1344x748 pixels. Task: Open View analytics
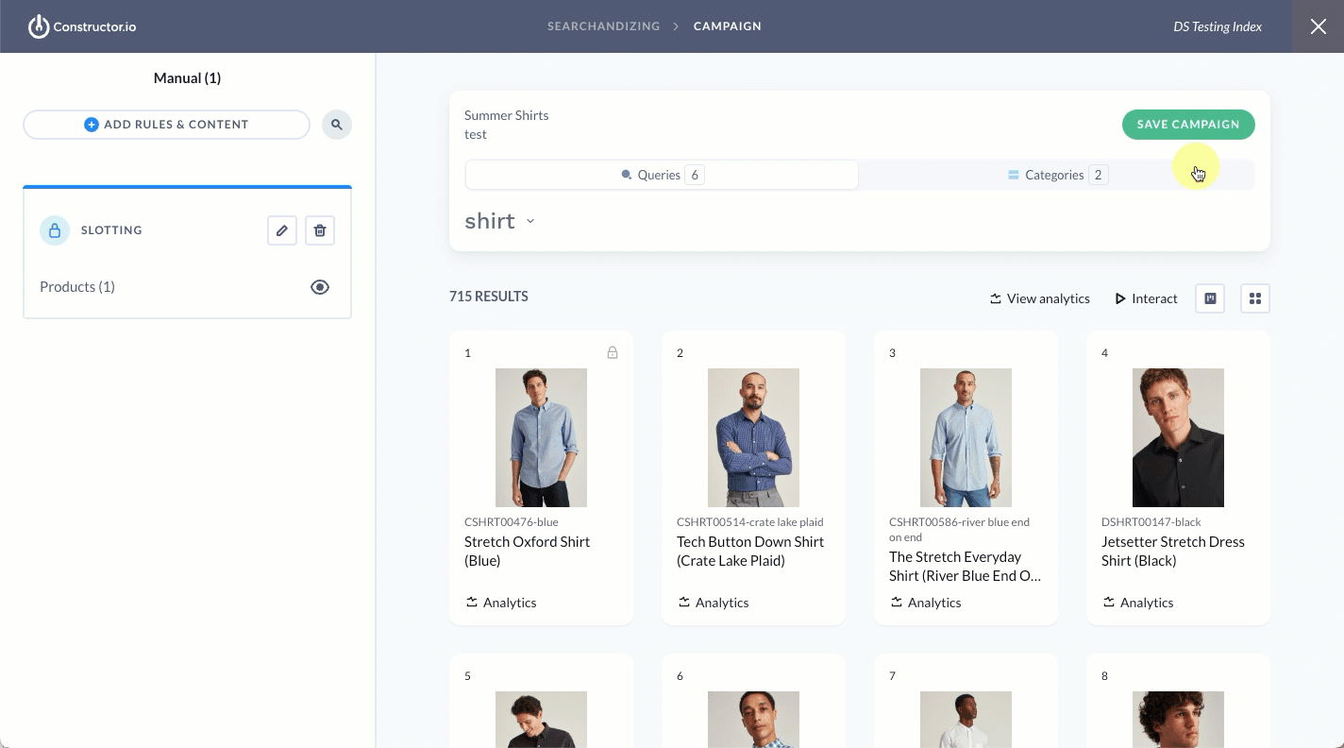pyautogui.click(x=1039, y=298)
